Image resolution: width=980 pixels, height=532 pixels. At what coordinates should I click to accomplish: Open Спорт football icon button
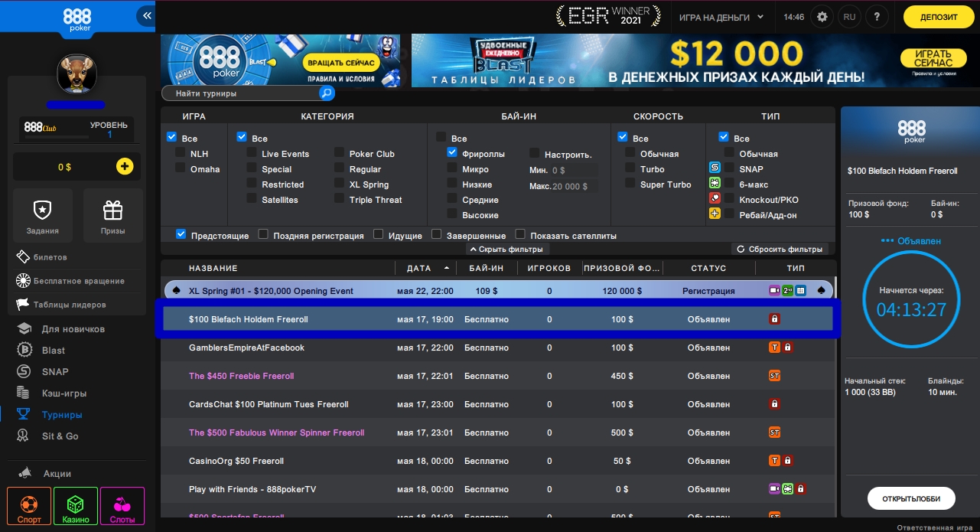click(29, 507)
